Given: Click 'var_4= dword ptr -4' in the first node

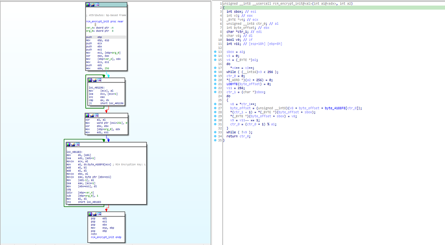Looking at the screenshot, I should pos(100,28).
